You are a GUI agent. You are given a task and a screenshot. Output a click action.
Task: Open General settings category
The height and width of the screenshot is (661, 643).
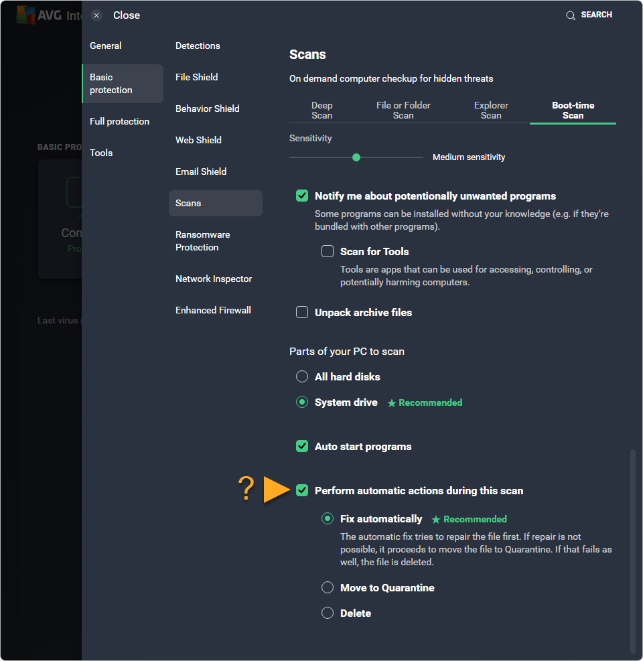105,46
